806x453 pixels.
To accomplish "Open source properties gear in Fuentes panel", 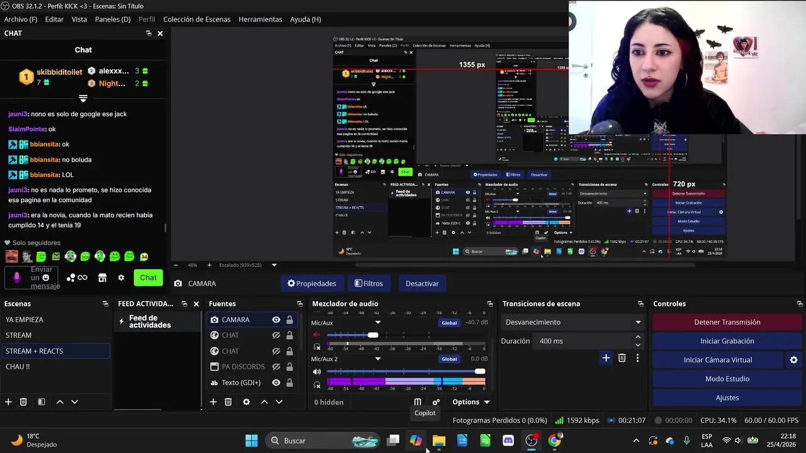I will (246, 402).
